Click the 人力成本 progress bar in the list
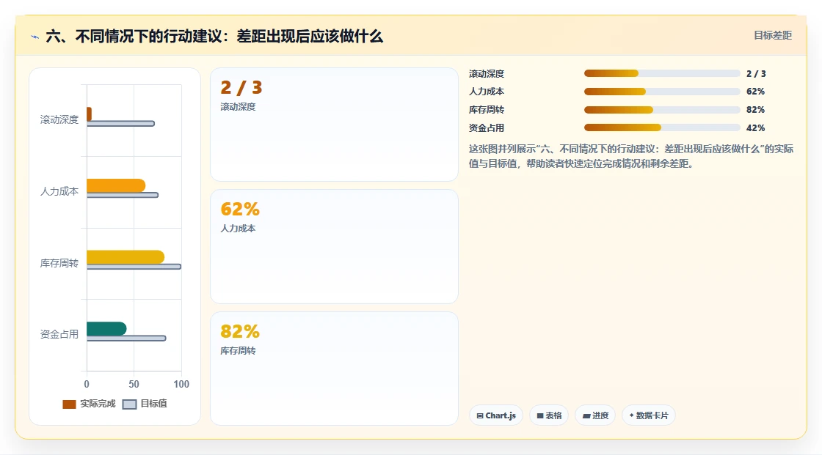Screen dimensions: 822x455 (x=662, y=92)
